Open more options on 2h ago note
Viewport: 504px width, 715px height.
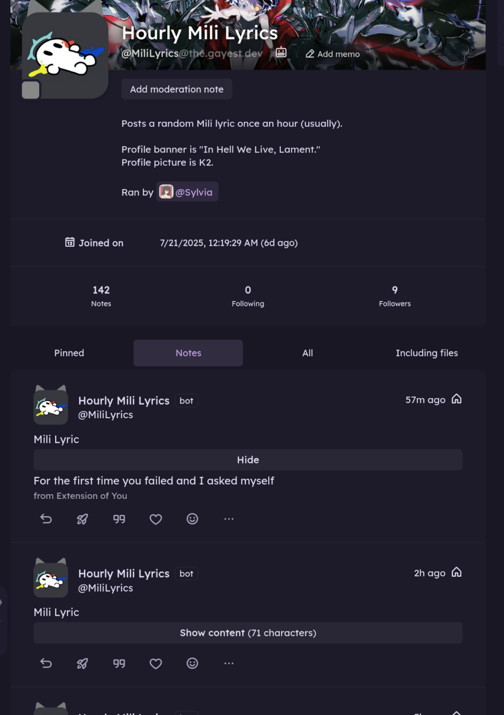(229, 663)
